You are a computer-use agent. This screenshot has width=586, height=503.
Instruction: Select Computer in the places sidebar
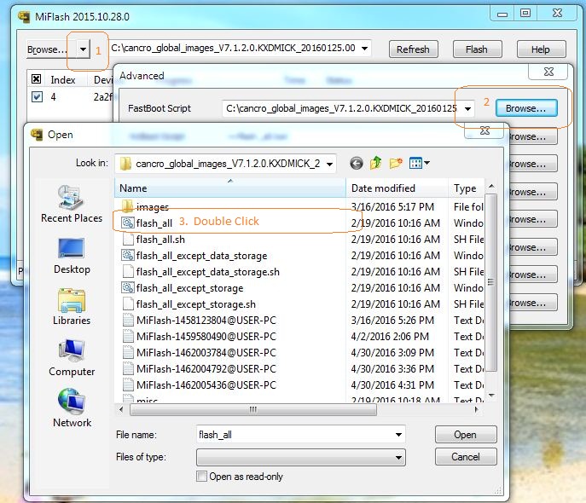[x=72, y=358]
